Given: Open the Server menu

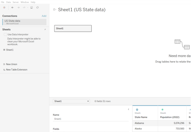Looking at the screenshot, I should [x=16, y=2].
